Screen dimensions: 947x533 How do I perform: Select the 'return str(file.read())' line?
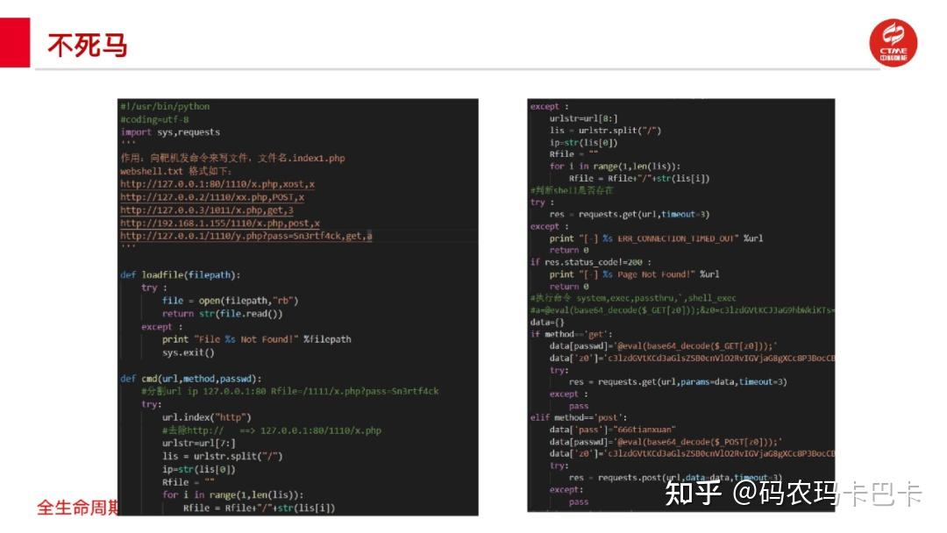pos(222,314)
